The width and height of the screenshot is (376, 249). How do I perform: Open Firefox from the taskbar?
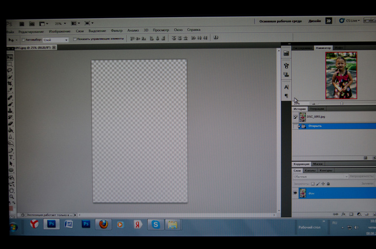pyautogui.click(x=103, y=225)
